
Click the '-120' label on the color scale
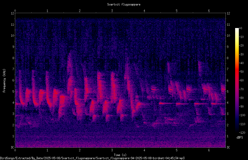pyautogui.click(x=242, y=133)
